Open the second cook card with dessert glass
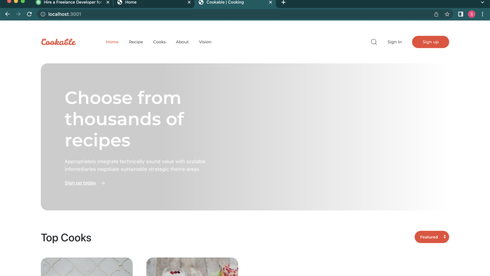This screenshot has height=276, width=490. tap(192, 267)
